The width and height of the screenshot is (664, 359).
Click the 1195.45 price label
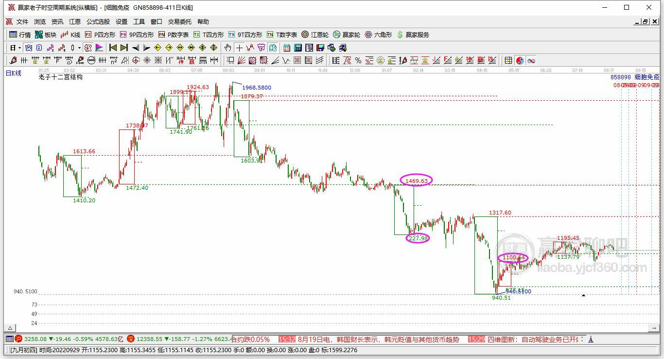pyautogui.click(x=568, y=238)
